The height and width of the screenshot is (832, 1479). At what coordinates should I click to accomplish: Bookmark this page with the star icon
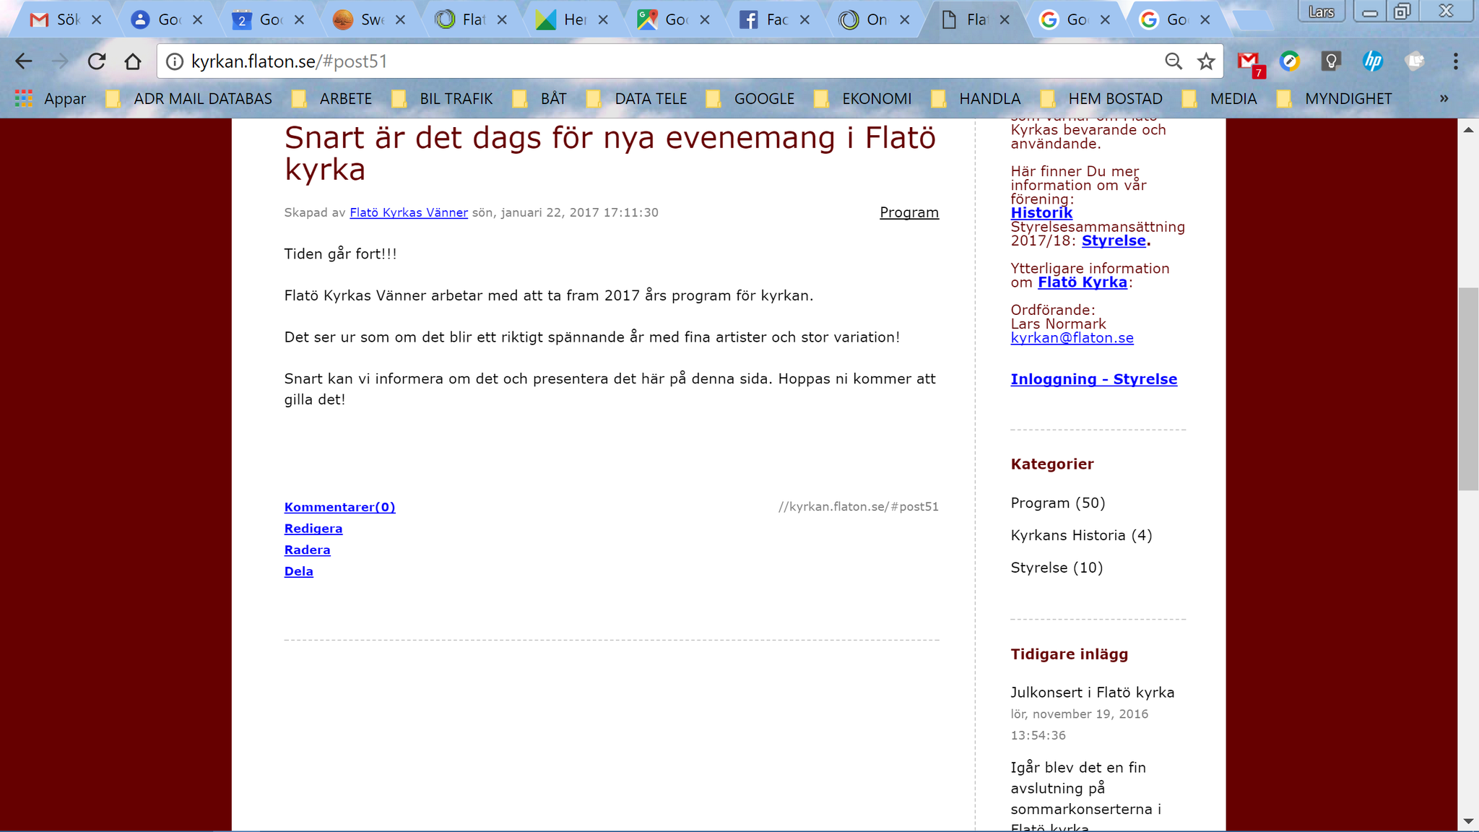click(x=1206, y=61)
